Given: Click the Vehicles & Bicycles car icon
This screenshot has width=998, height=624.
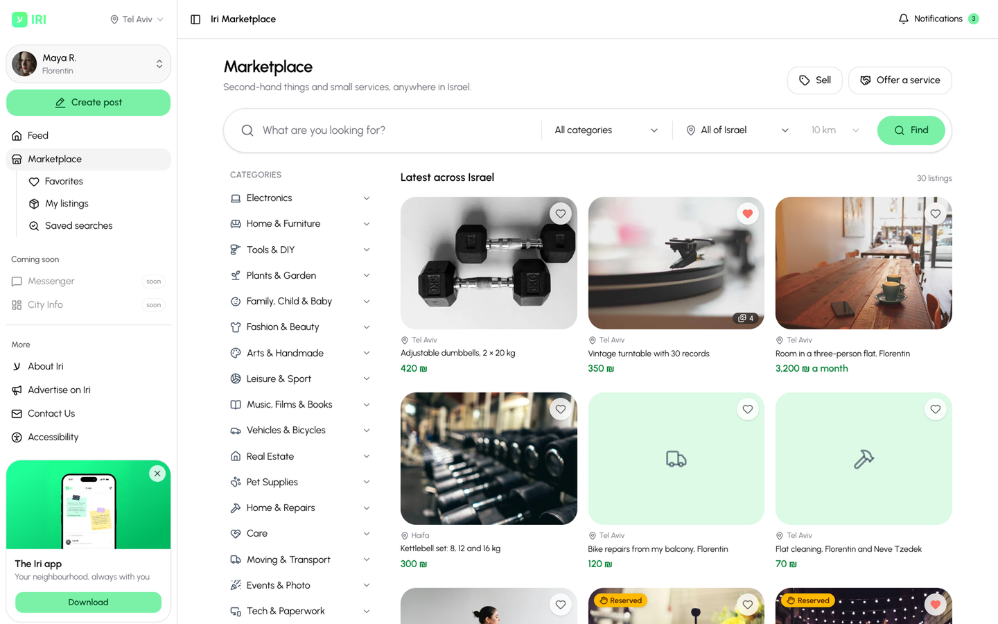Looking at the screenshot, I should [x=236, y=431].
